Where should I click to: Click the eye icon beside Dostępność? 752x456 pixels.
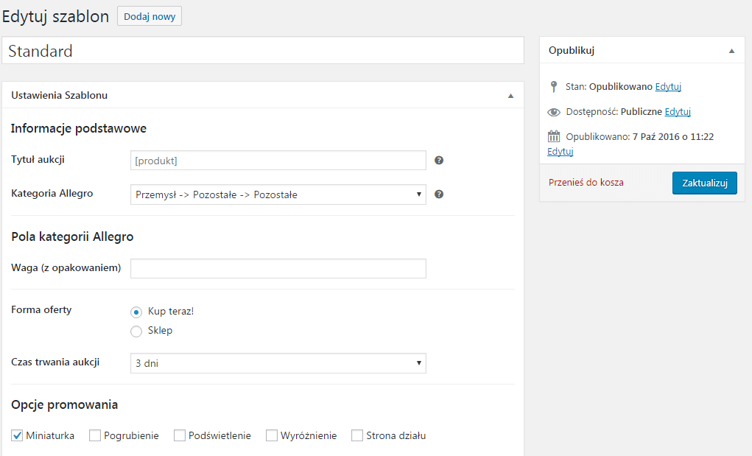click(554, 112)
